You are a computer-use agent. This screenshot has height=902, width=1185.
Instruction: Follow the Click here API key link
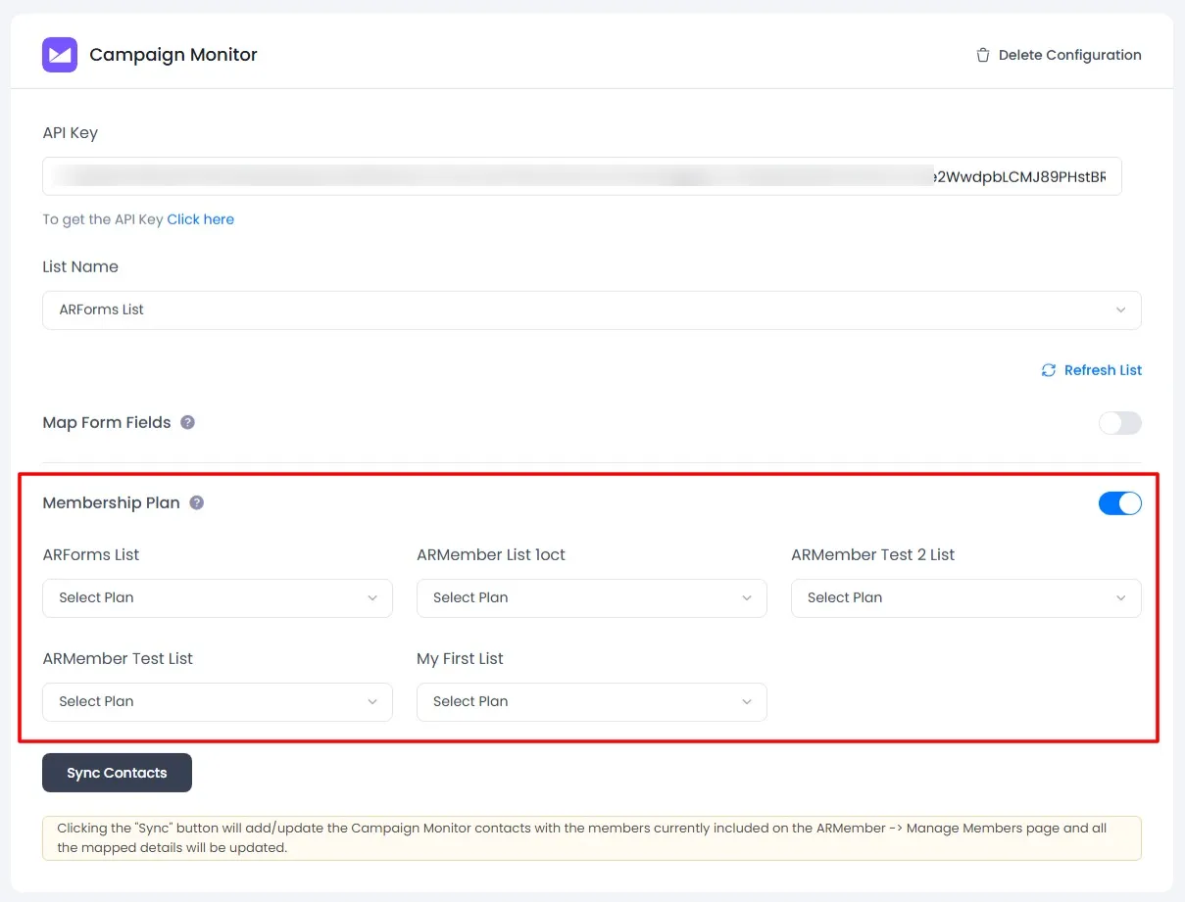click(x=200, y=219)
